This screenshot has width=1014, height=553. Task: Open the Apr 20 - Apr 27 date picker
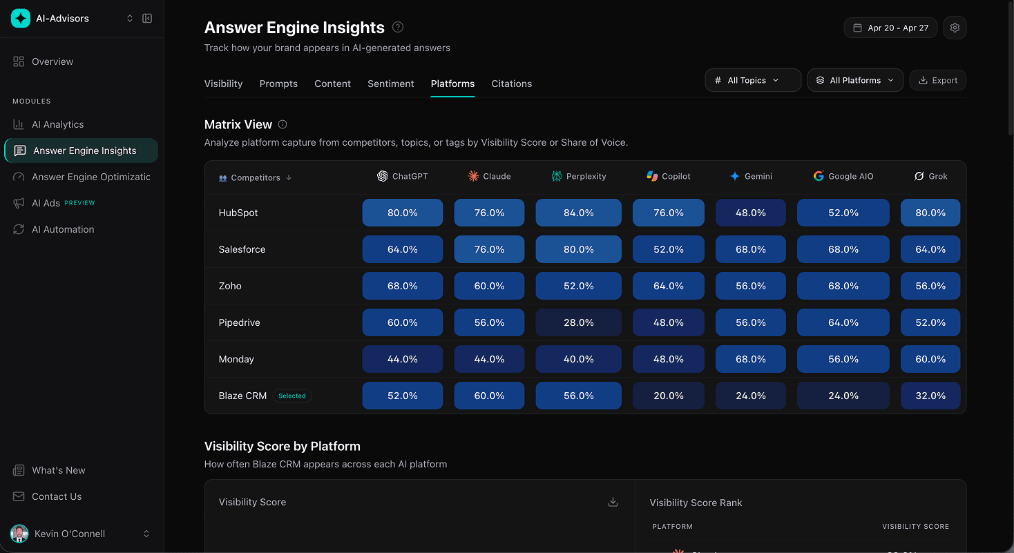[890, 28]
